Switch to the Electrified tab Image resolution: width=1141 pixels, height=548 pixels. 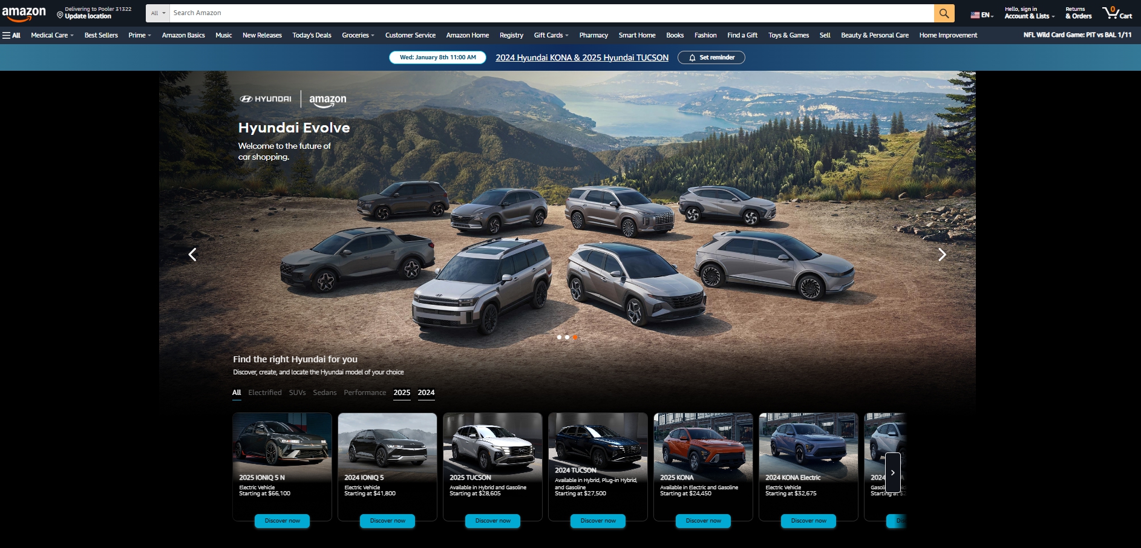pos(265,393)
